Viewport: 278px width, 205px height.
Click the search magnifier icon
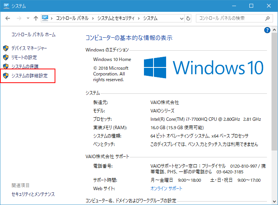point(267,18)
